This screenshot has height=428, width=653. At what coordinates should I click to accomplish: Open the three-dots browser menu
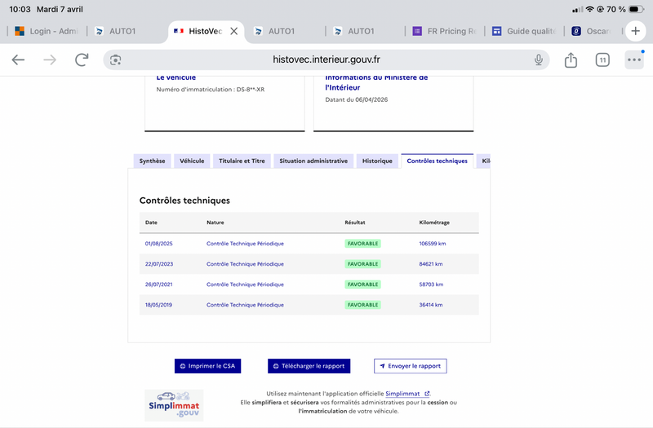click(634, 60)
